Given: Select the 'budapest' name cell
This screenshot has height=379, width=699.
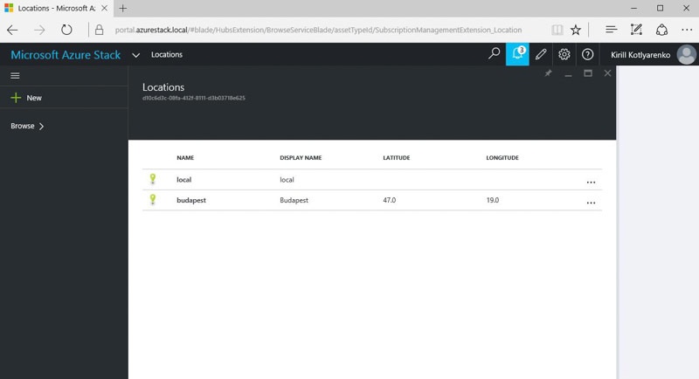Looking at the screenshot, I should pyautogui.click(x=191, y=200).
